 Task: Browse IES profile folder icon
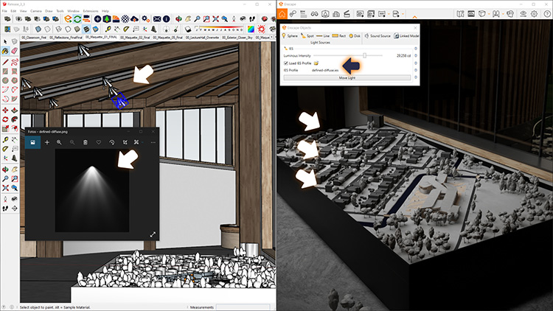pyautogui.click(x=316, y=63)
